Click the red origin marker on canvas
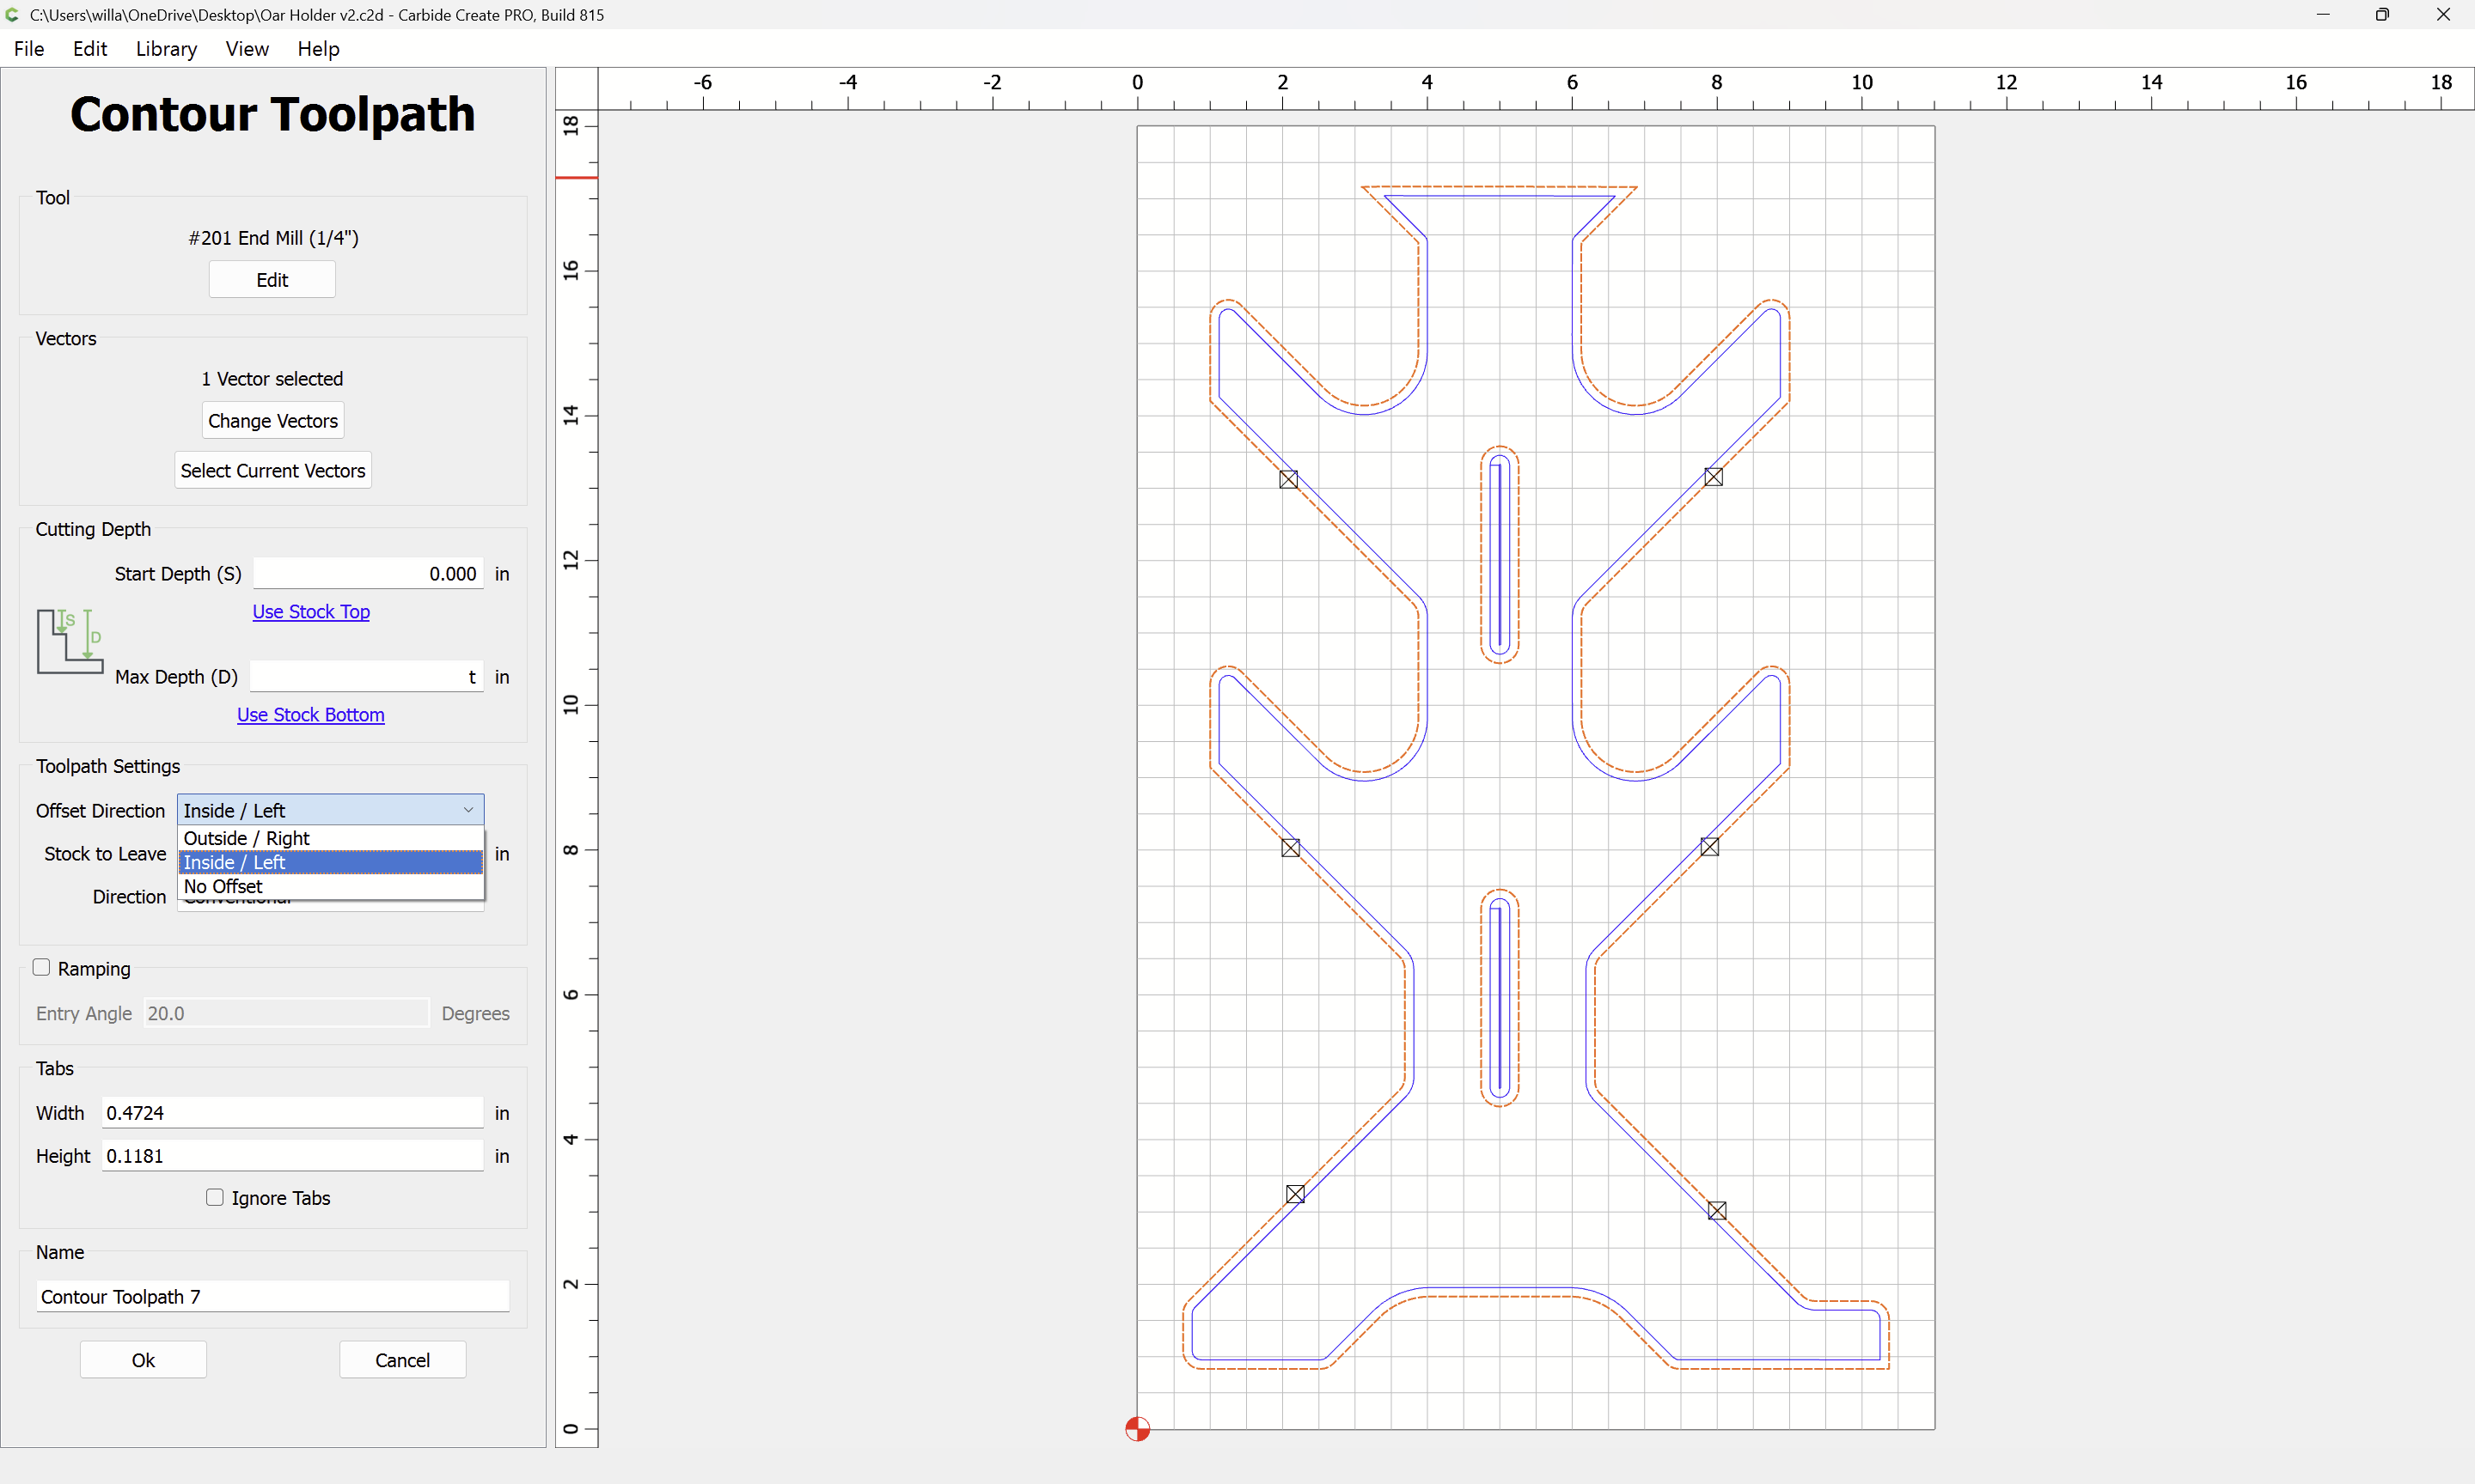This screenshot has height=1484, width=2475. tap(1138, 1429)
